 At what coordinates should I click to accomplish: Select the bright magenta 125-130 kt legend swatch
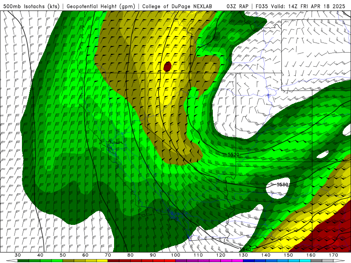(237, 261)
